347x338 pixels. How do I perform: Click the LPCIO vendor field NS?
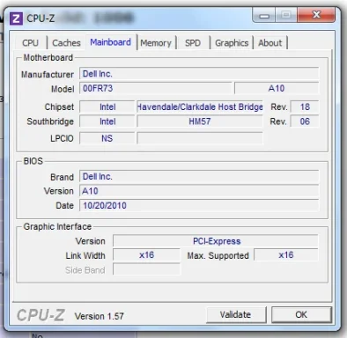tap(107, 138)
